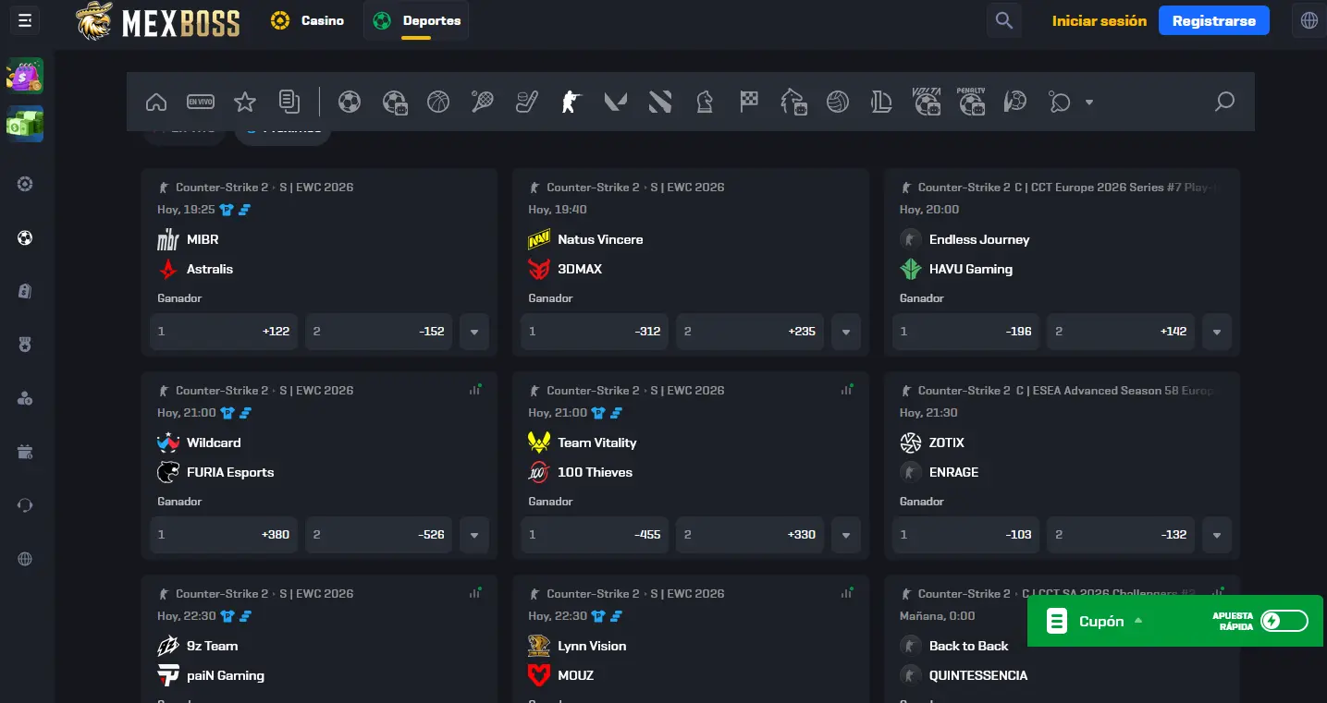Expand more sports with the toolbar arrow
The height and width of the screenshot is (703, 1327).
(1089, 103)
